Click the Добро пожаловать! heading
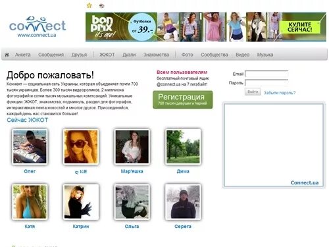Viewport: 329px width, 247px height. pos(50,75)
